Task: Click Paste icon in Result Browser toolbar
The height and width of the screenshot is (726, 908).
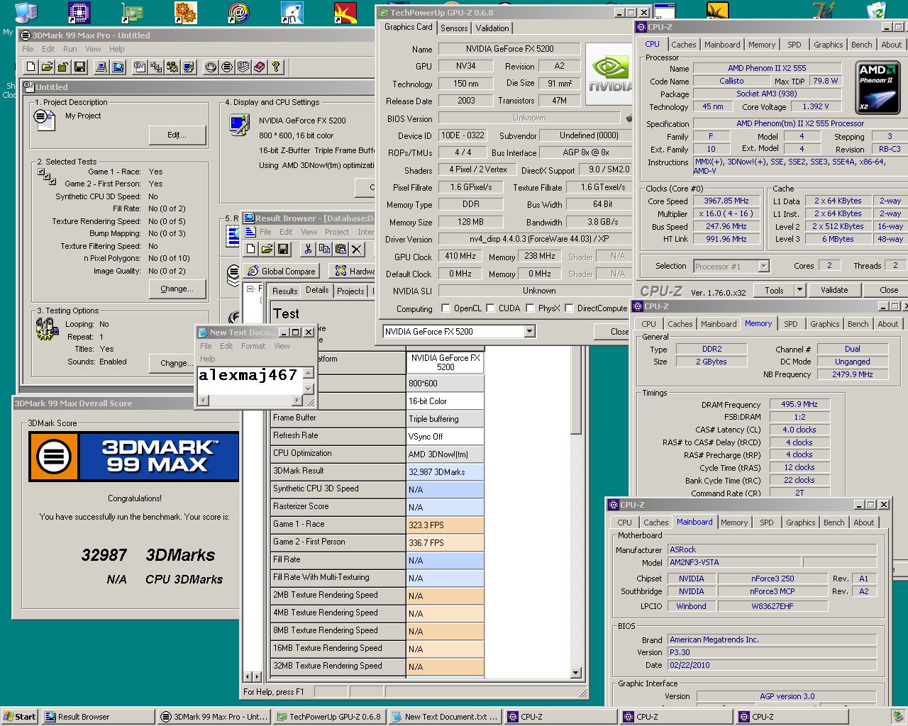Action: point(340,249)
